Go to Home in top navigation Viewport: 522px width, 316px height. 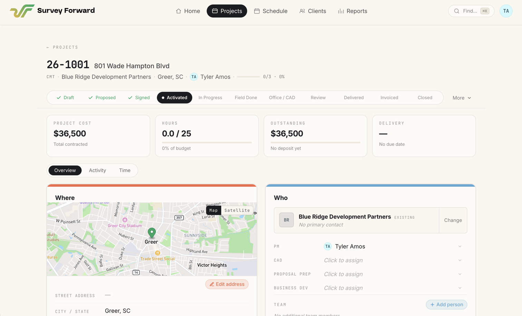click(x=188, y=11)
